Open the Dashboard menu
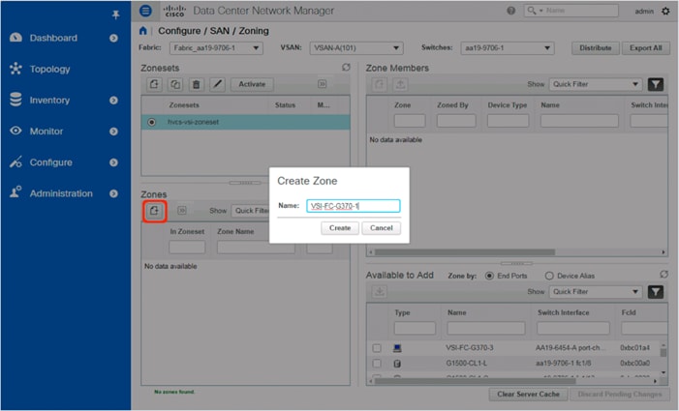 click(53, 38)
